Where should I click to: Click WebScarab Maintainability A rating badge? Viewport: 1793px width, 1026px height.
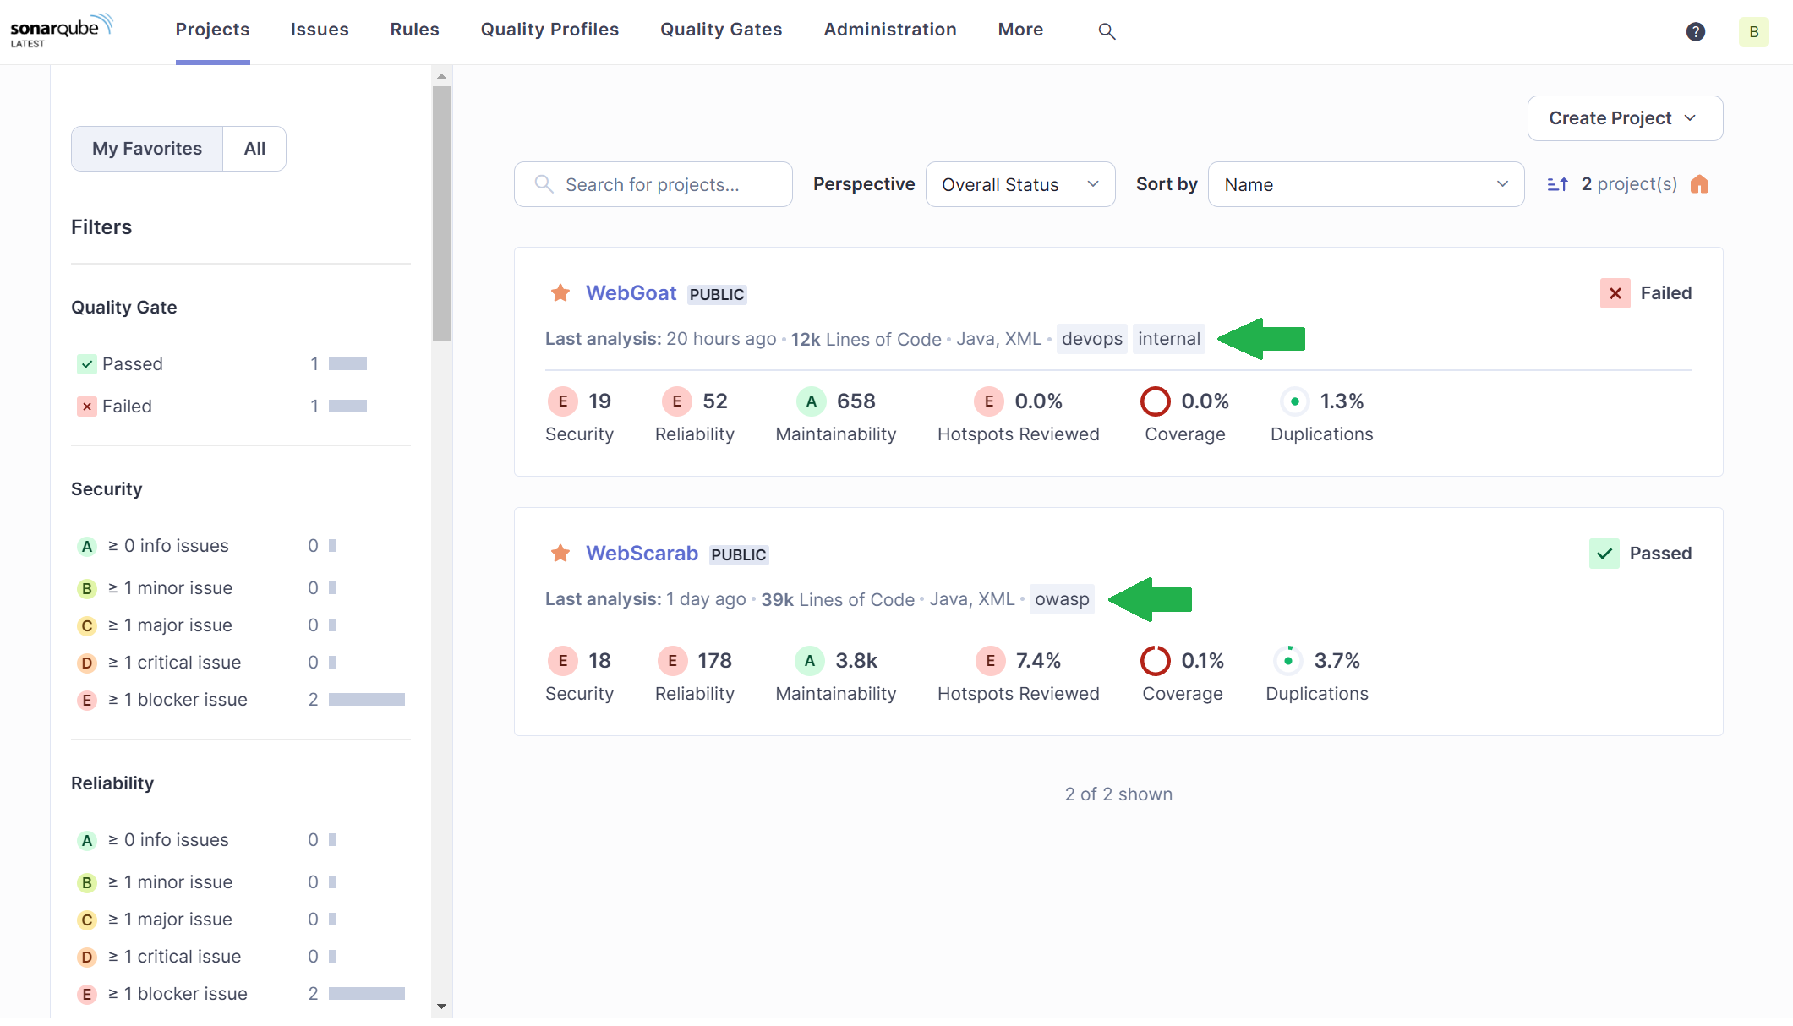[x=809, y=661]
